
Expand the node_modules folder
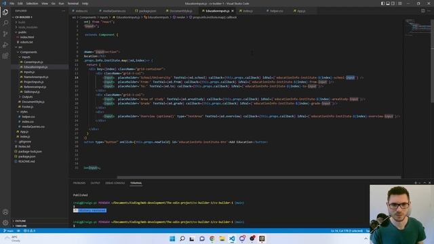coord(27,27)
